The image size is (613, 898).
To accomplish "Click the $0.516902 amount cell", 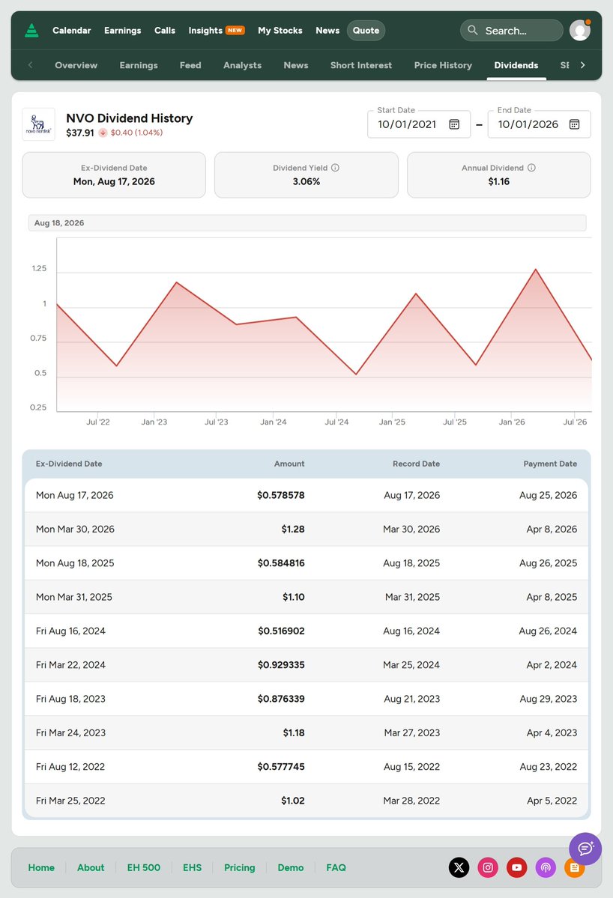I will tap(281, 631).
